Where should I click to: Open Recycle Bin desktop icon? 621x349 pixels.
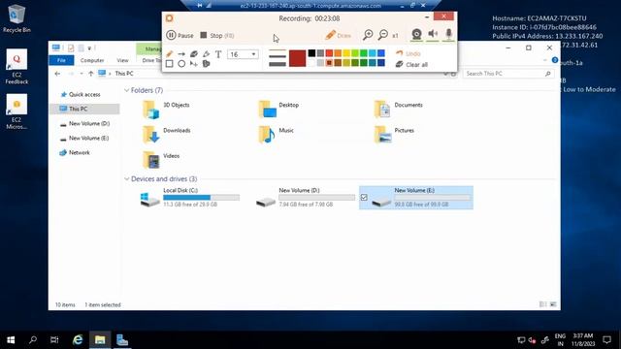click(x=16, y=18)
